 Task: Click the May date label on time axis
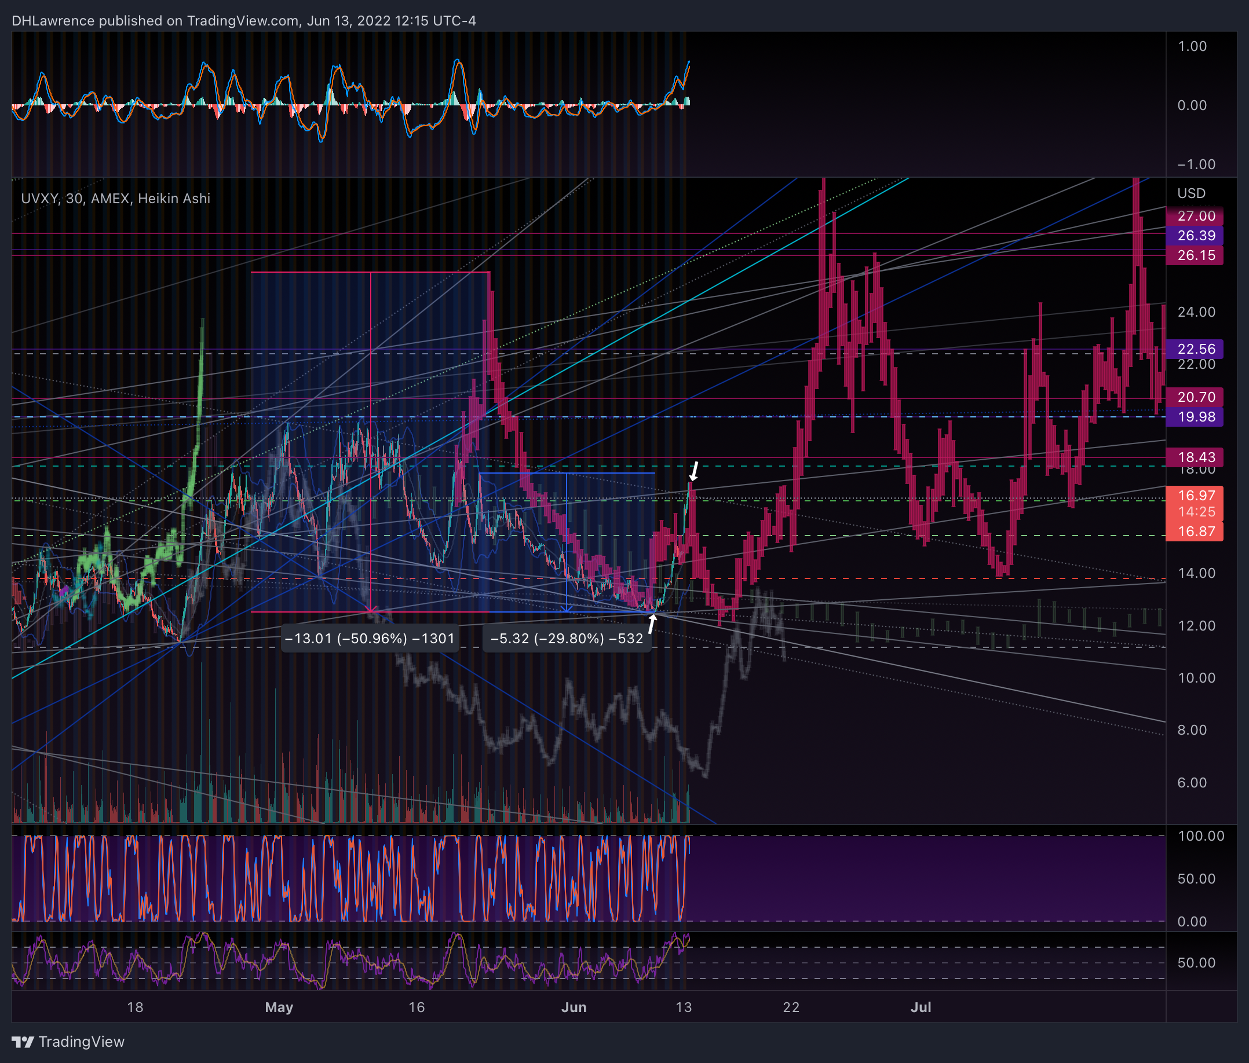coord(279,1007)
